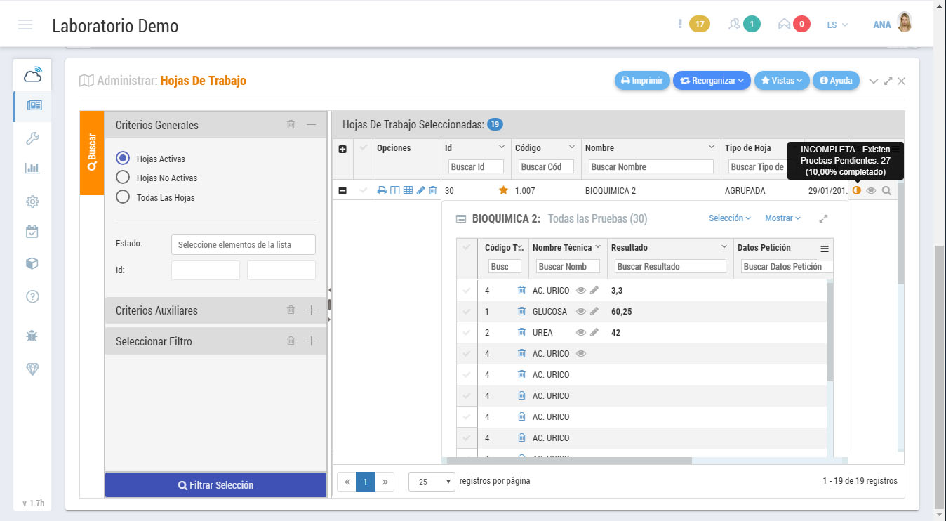Click the Filtrar Selección button
The height and width of the screenshot is (521, 946).
(x=215, y=485)
